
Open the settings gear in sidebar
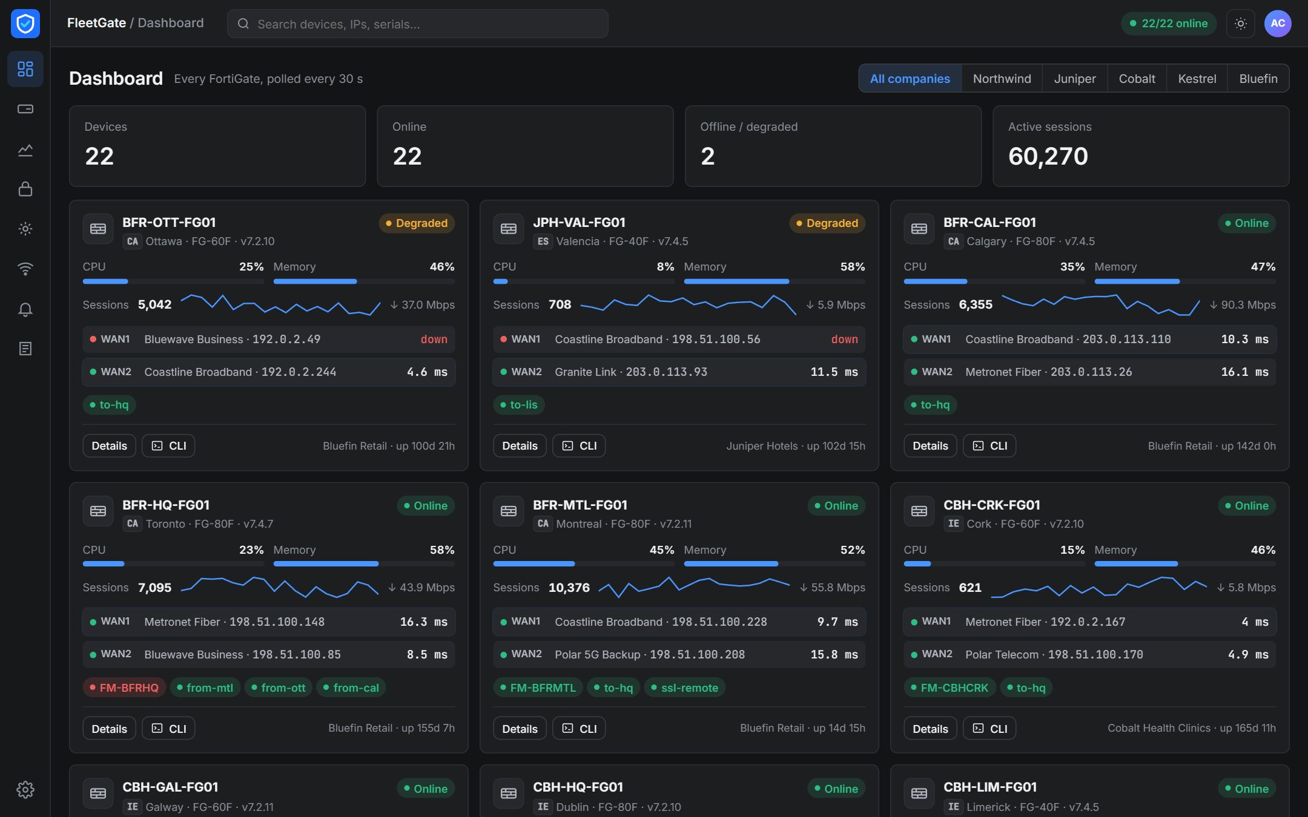pyautogui.click(x=25, y=789)
